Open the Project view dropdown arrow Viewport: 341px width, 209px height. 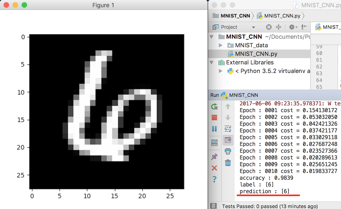[253, 27]
